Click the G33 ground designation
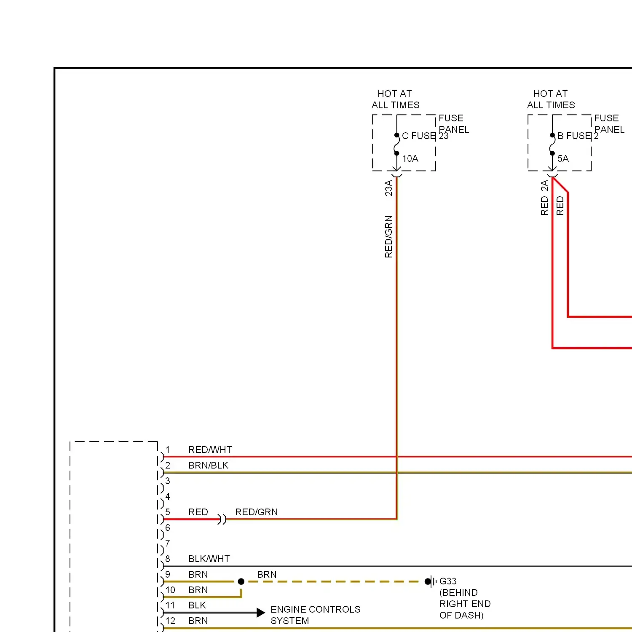 [x=448, y=581]
